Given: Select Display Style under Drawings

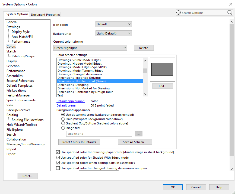Looking at the screenshot, I should click(21, 32).
